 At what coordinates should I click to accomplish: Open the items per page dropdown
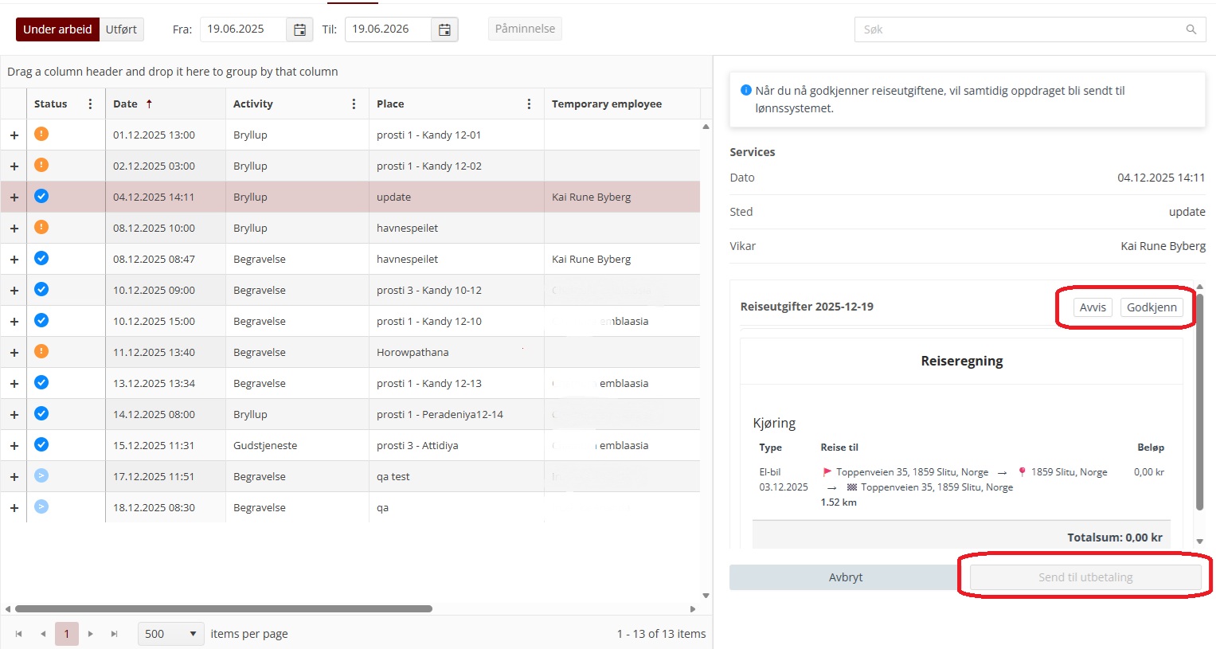pyautogui.click(x=171, y=634)
